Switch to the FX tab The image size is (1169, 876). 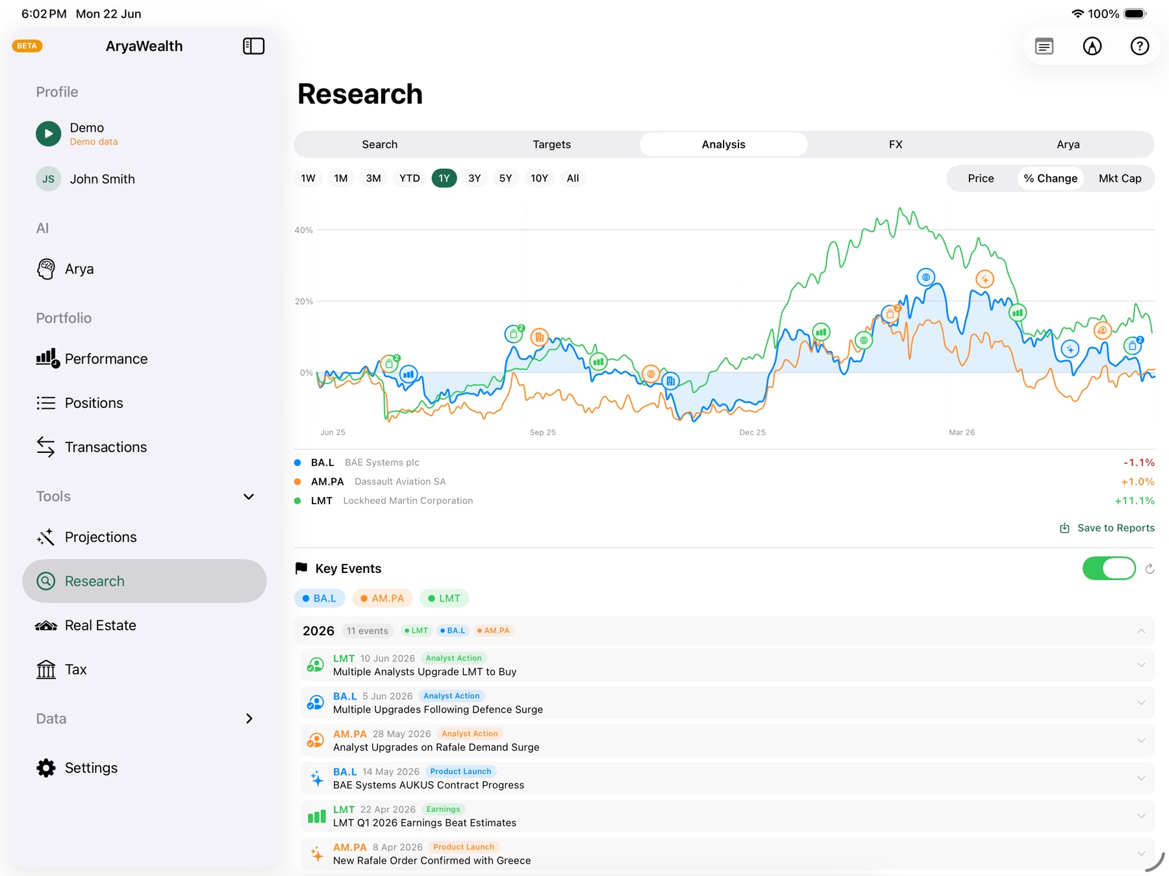pos(896,145)
